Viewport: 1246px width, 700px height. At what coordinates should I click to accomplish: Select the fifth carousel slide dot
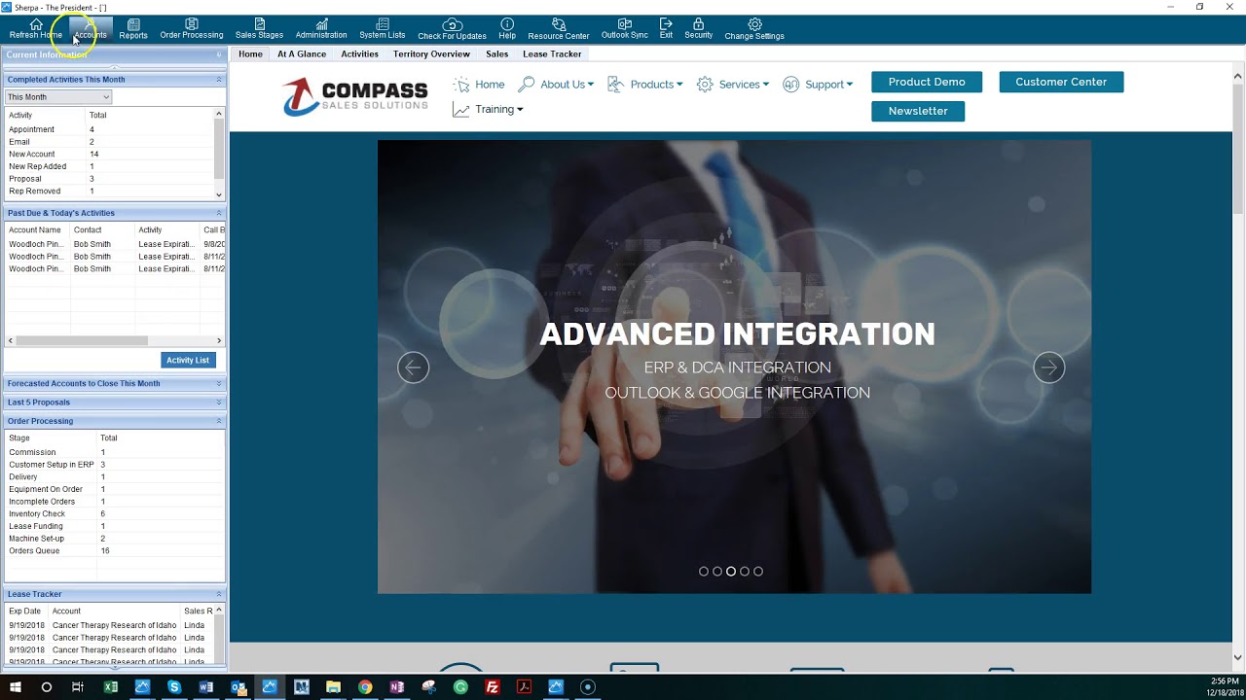point(758,572)
